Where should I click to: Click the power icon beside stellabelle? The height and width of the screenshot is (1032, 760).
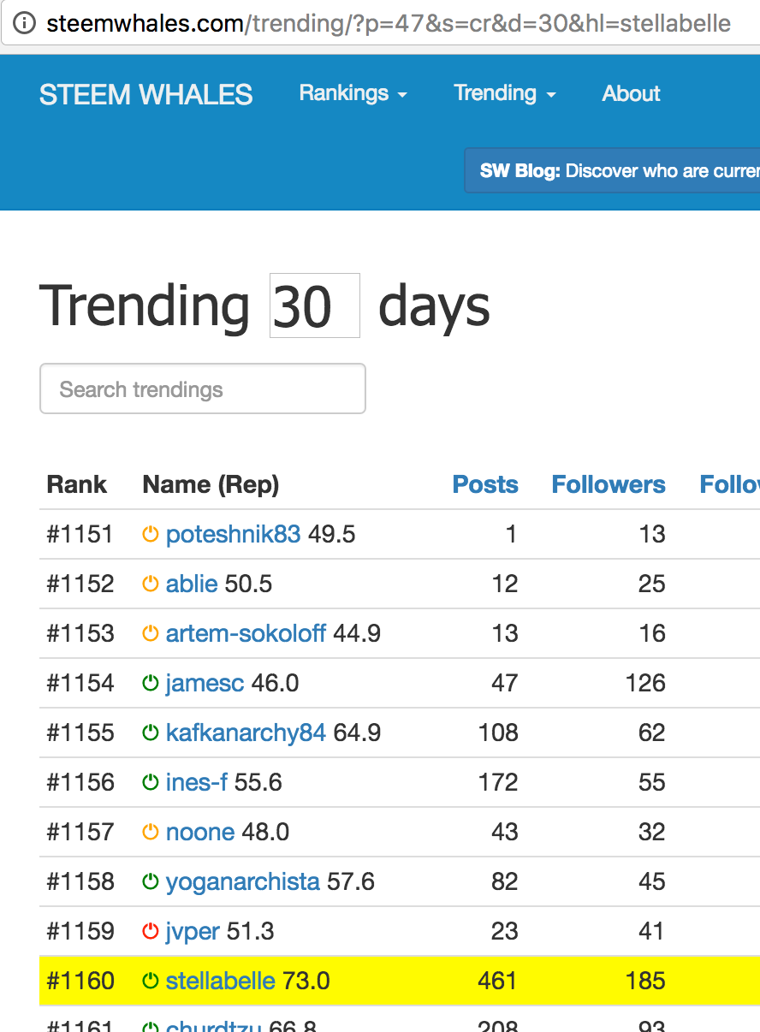pyautogui.click(x=151, y=982)
